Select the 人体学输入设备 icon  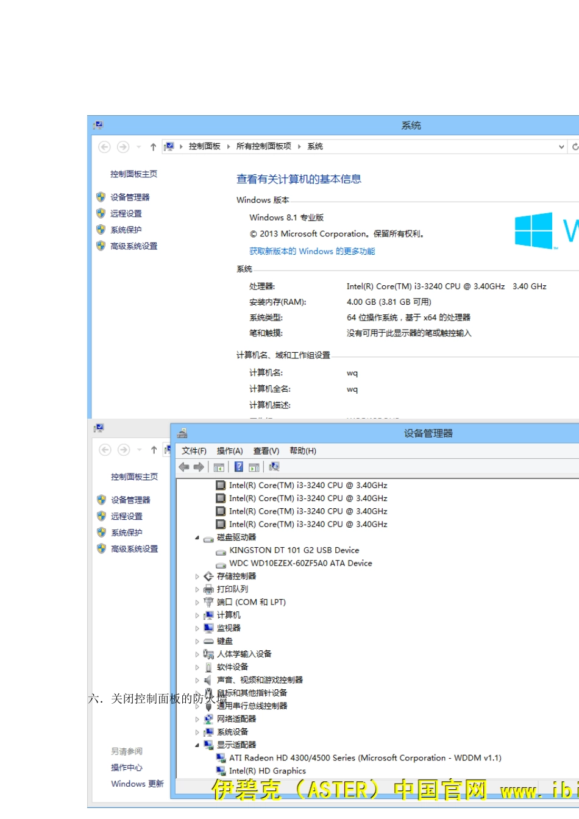click(x=208, y=654)
